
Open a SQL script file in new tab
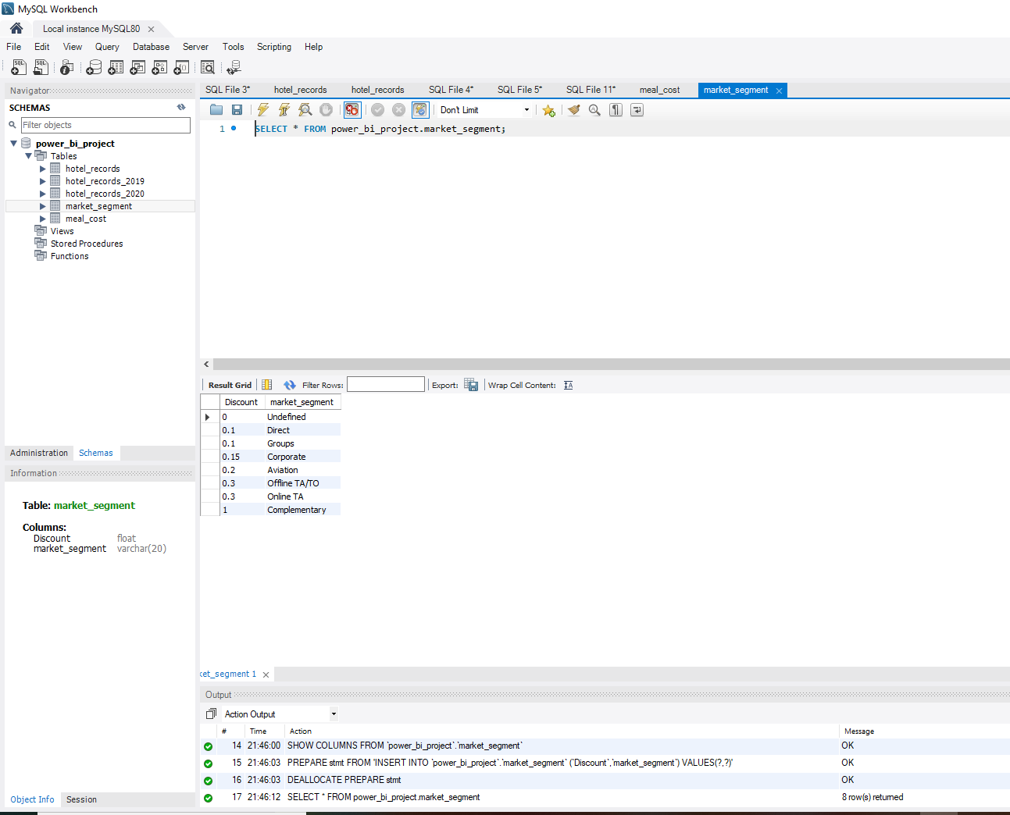coord(41,67)
